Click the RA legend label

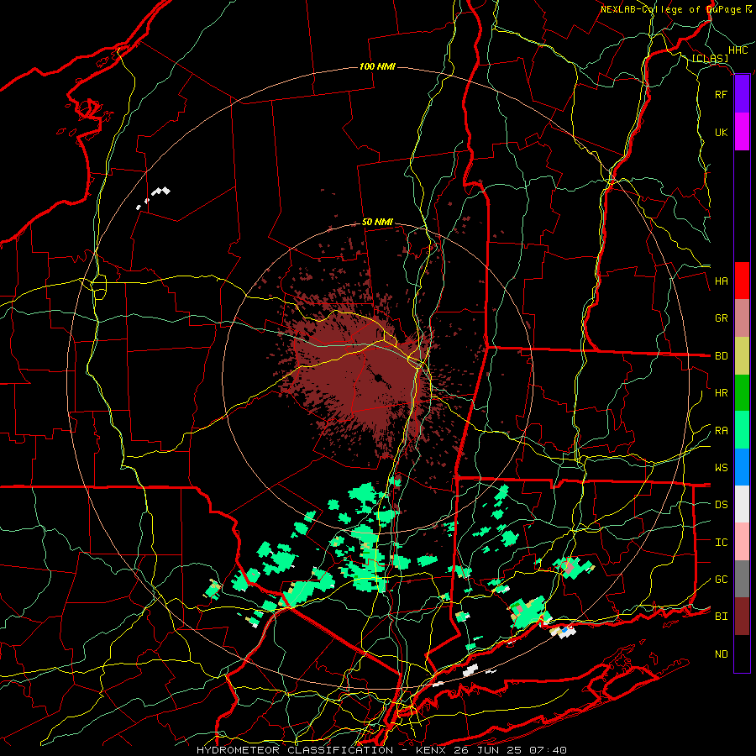722,431
